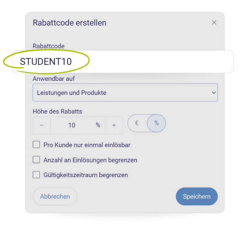Tick the Anzahl an Einlösungen begrenzen checkbox
Image resolution: width=242 pixels, height=226 pixels.
(36, 159)
